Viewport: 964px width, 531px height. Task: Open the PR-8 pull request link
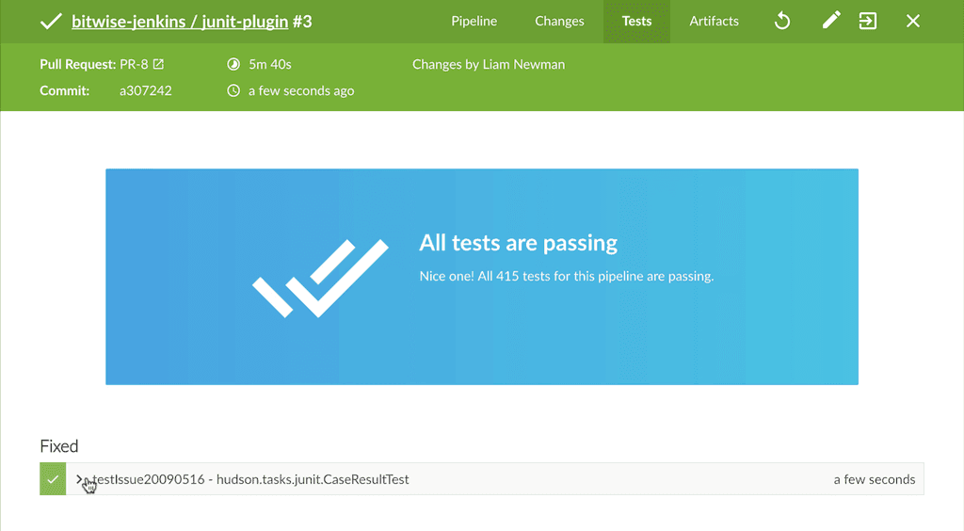pos(134,64)
